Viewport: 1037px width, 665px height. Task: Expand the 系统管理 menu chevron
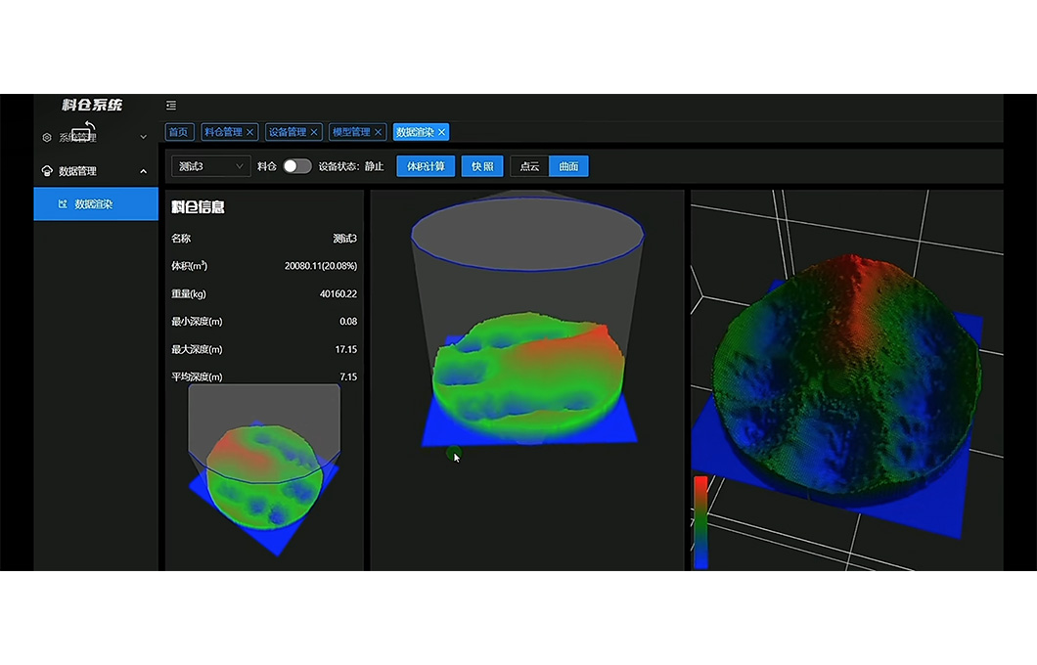pos(144,138)
